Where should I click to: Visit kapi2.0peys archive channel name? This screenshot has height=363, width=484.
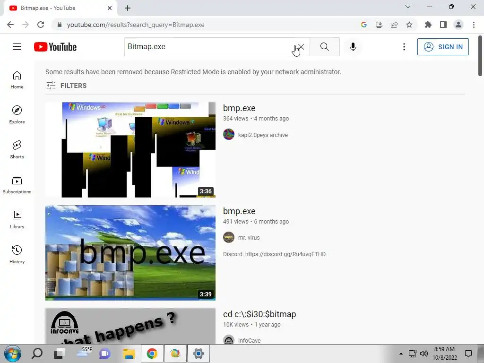263,135
